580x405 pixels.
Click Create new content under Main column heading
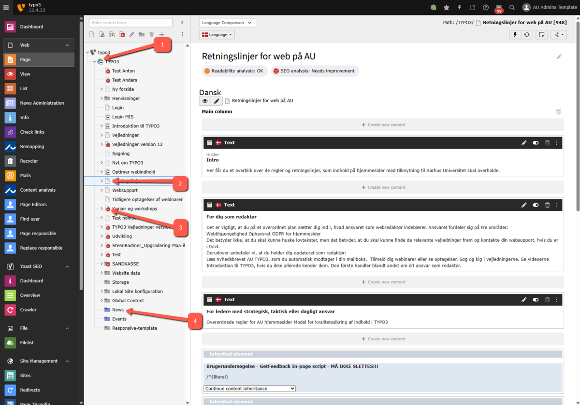(x=383, y=125)
